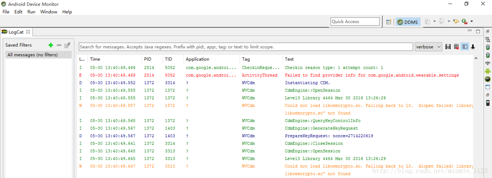Click the Application column header

click(x=211, y=59)
